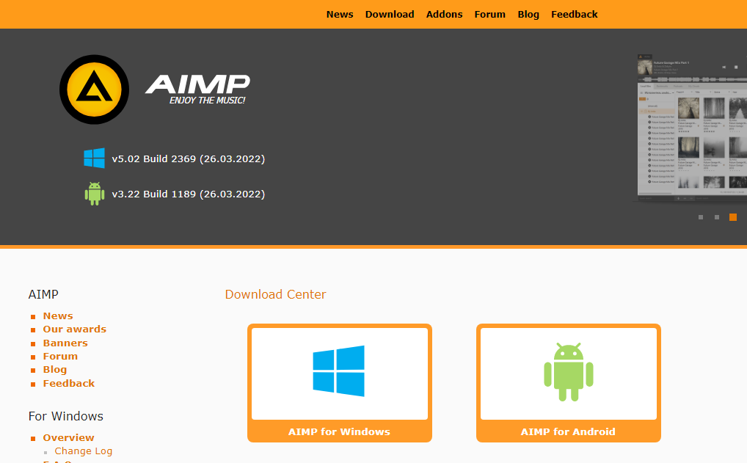Click the Android icon next to v3.22

click(95, 194)
